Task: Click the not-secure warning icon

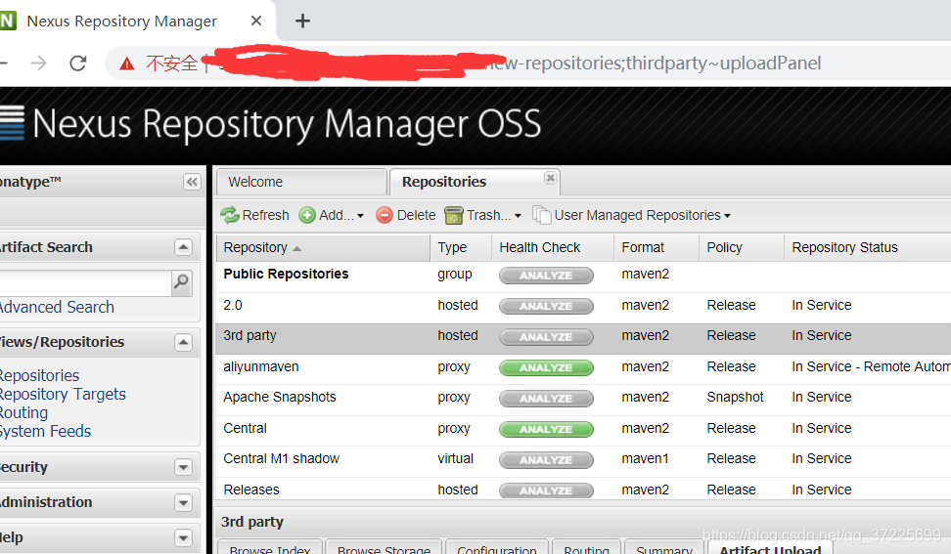Action: [x=127, y=63]
